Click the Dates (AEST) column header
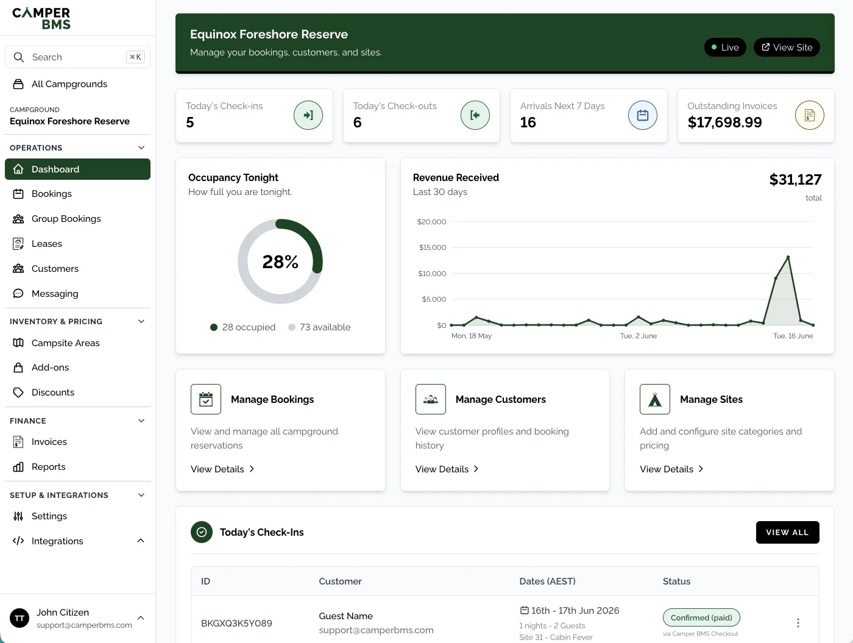Viewport: 853px width, 643px height. (547, 581)
